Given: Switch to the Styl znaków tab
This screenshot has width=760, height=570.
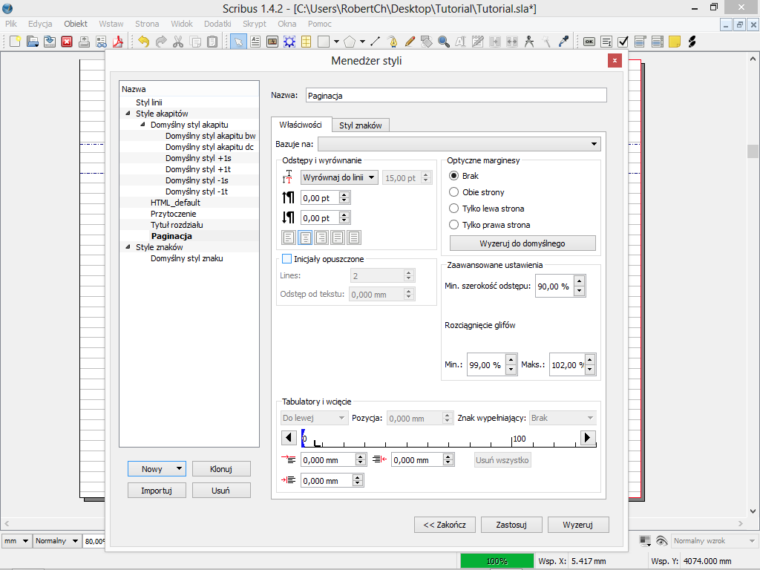Looking at the screenshot, I should click(360, 125).
